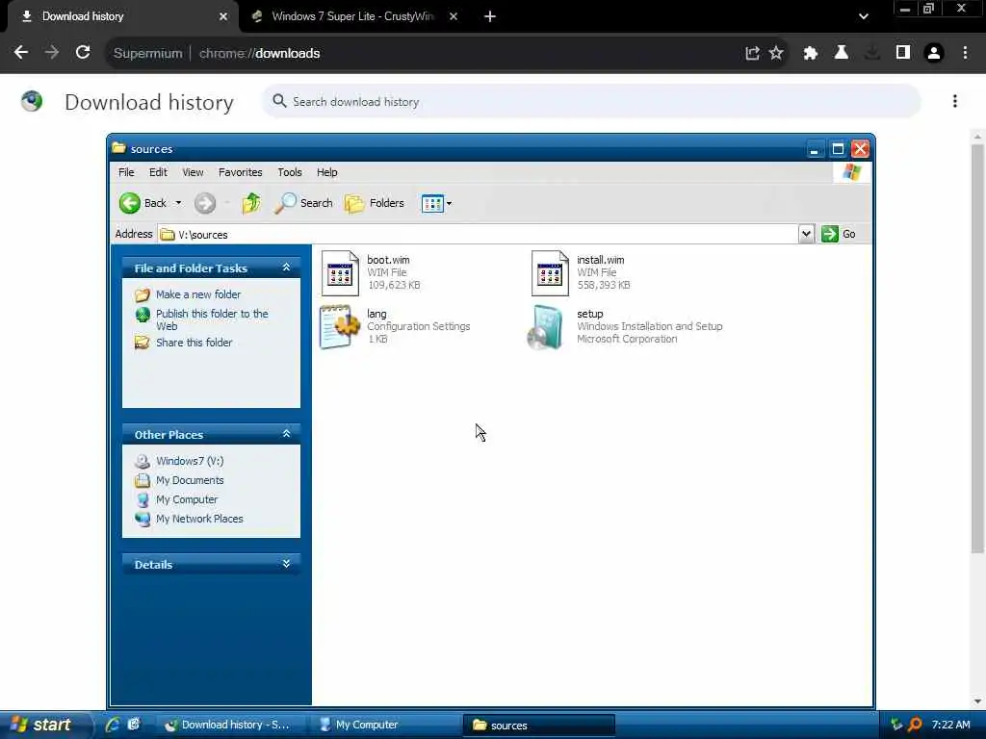Click Make a new folder

pyautogui.click(x=198, y=294)
